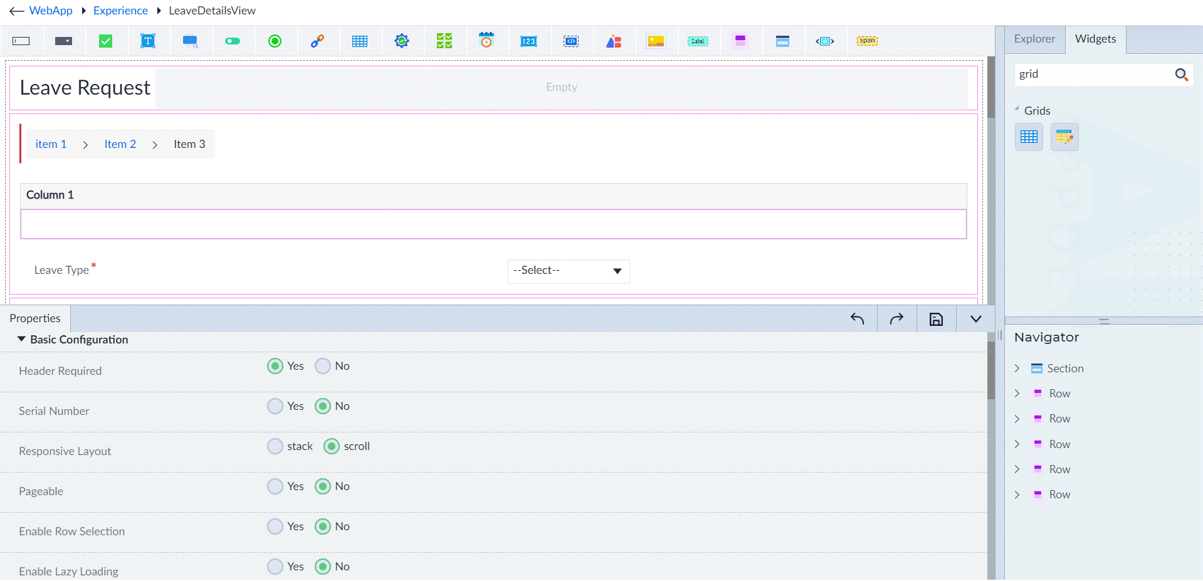1203x581 pixels.
Task: Expand the Section node in Navigator
Action: click(x=1017, y=369)
